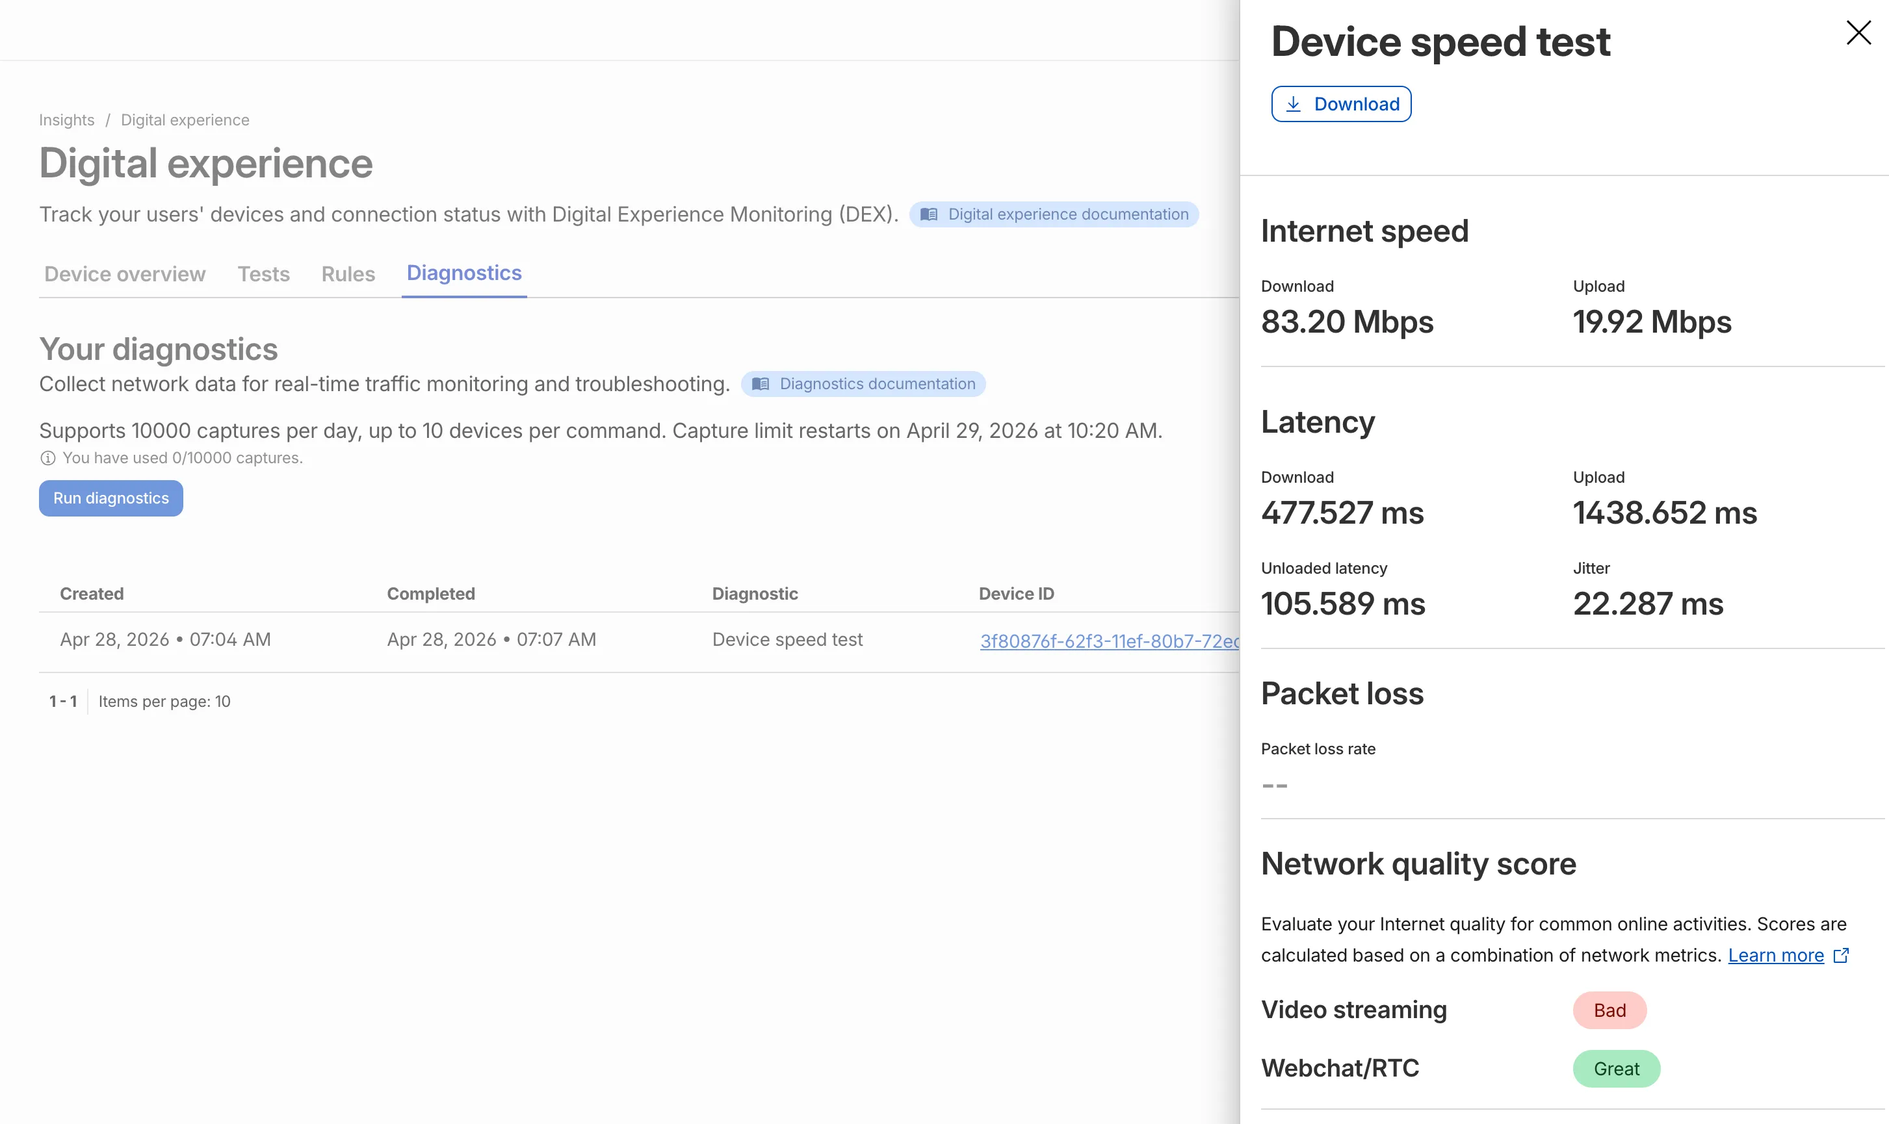
Task: Click the info icon beside captures usage text
Action: point(49,457)
